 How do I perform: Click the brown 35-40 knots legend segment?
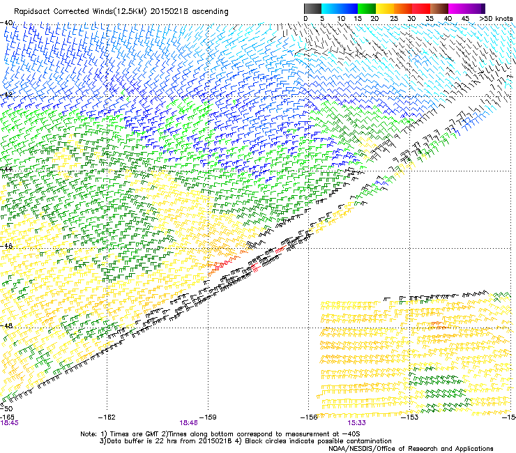(x=439, y=8)
